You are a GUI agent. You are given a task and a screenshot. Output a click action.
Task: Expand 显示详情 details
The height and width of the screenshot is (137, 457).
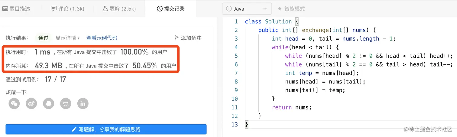[67, 38]
